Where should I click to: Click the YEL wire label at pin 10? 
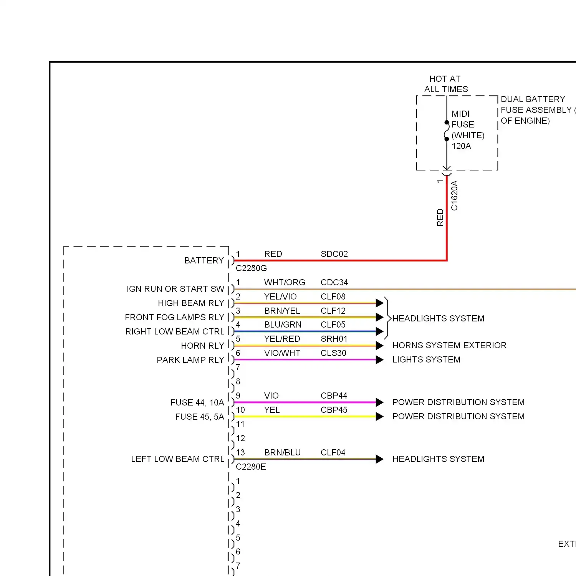coord(272,410)
